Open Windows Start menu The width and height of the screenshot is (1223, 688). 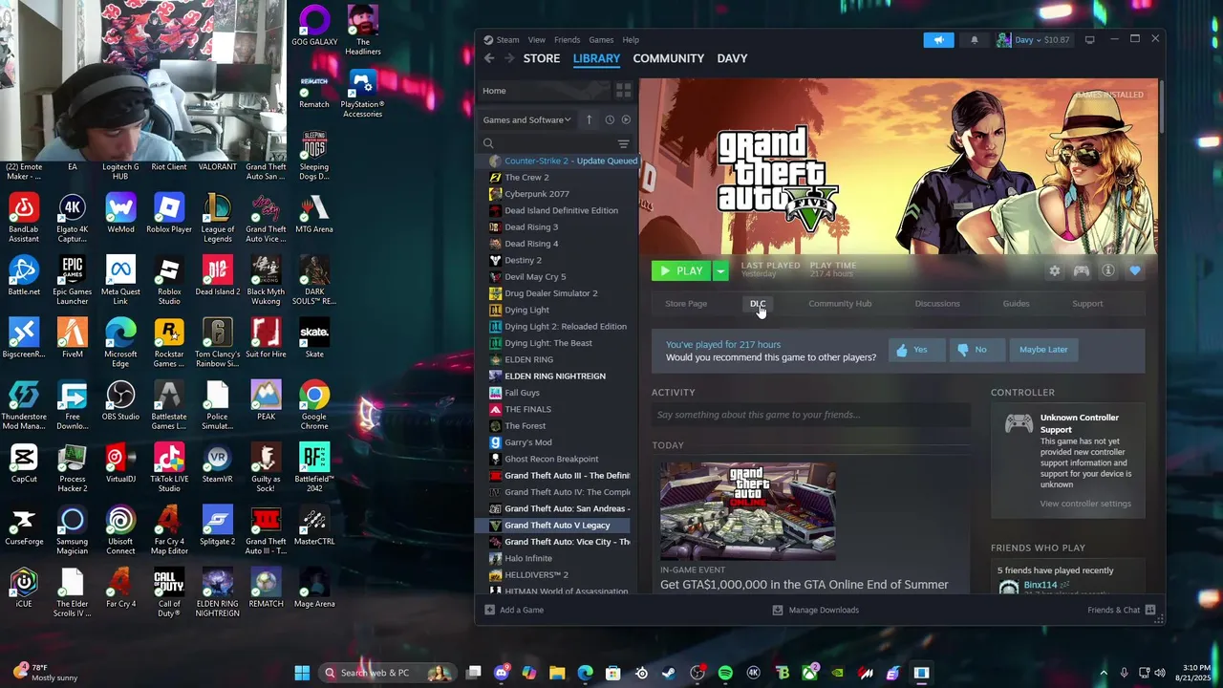pyautogui.click(x=302, y=673)
